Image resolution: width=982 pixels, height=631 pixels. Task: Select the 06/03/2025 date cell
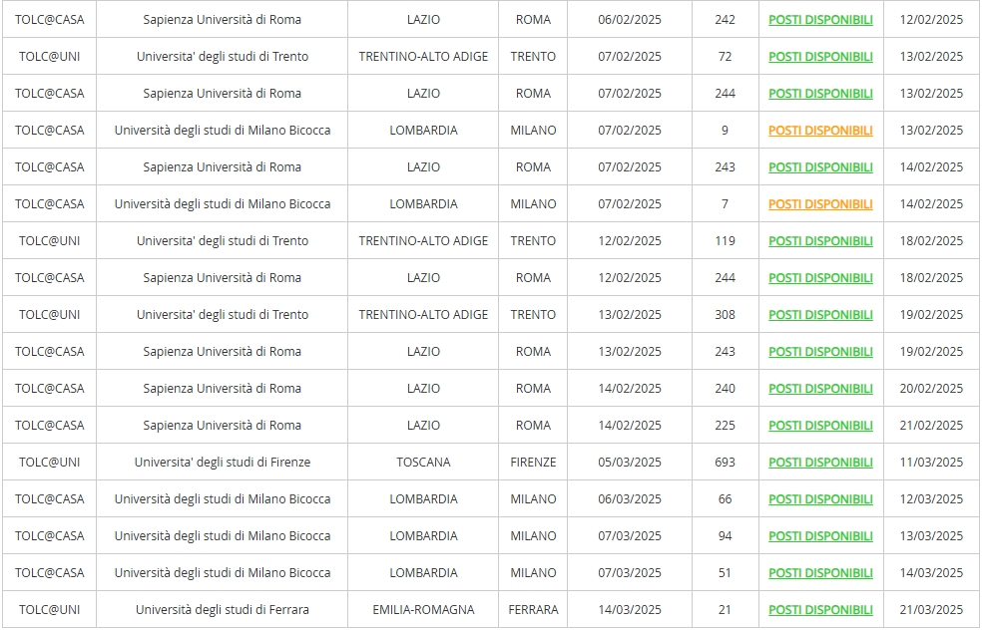coord(630,499)
